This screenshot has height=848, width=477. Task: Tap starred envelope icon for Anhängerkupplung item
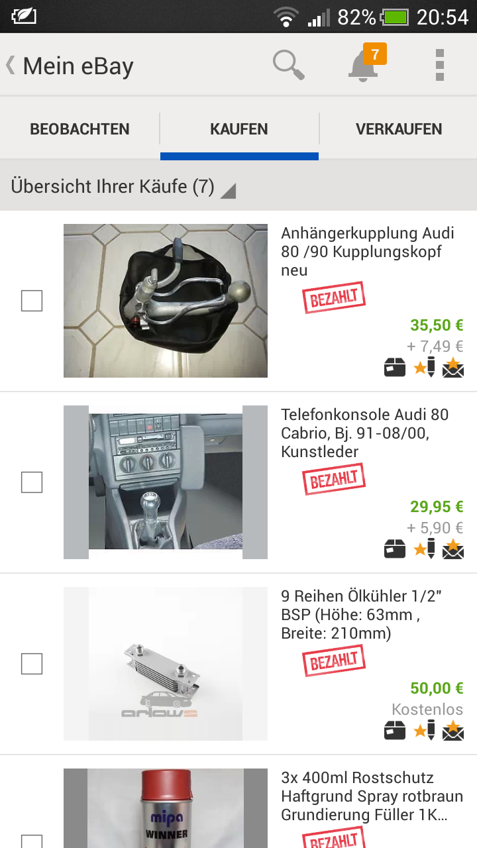click(x=453, y=367)
